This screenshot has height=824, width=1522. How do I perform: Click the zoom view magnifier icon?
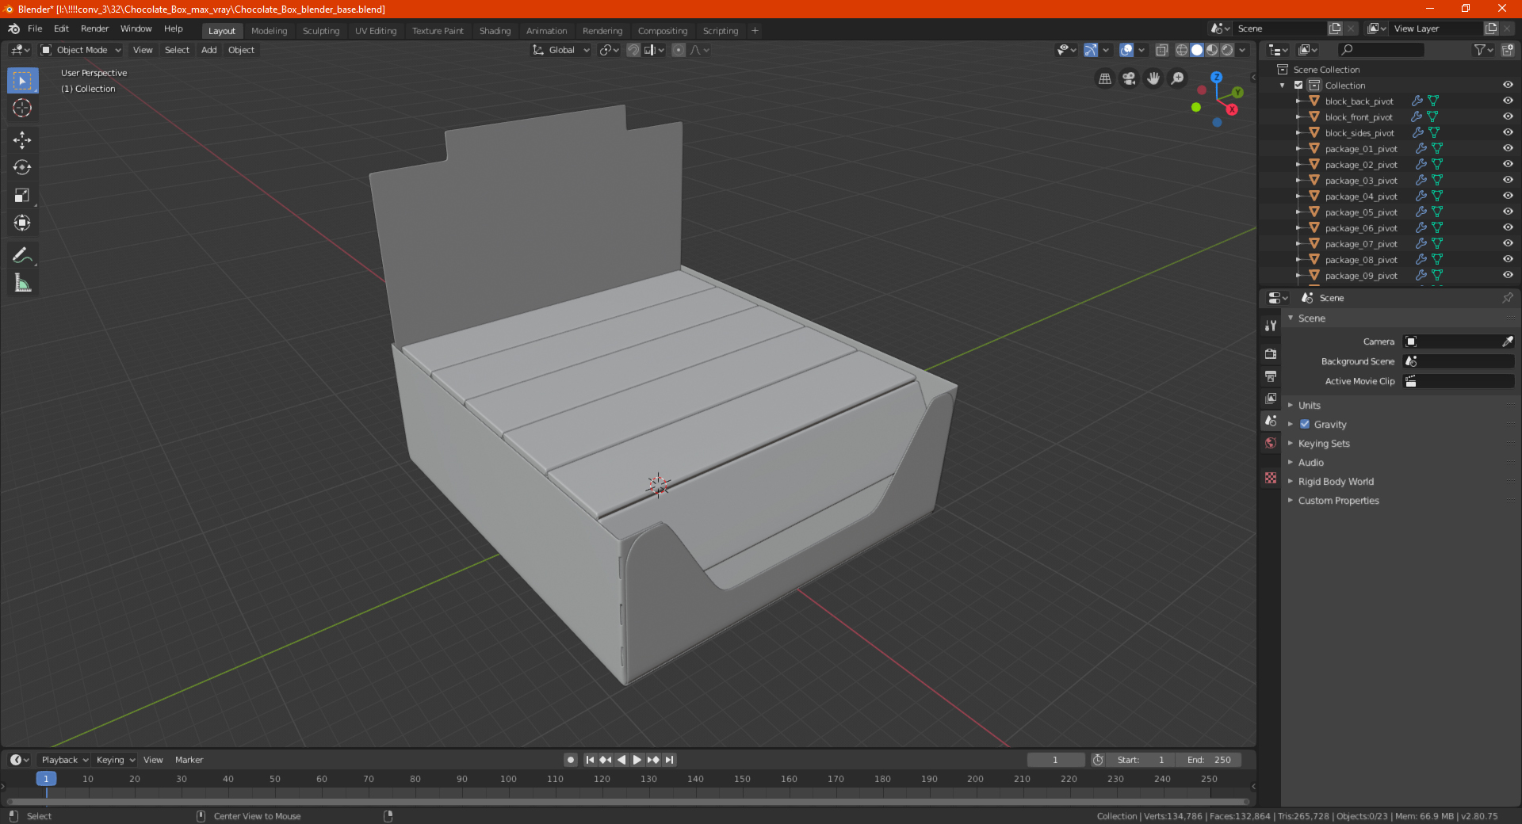pyautogui.click(x=1178, y=78)
